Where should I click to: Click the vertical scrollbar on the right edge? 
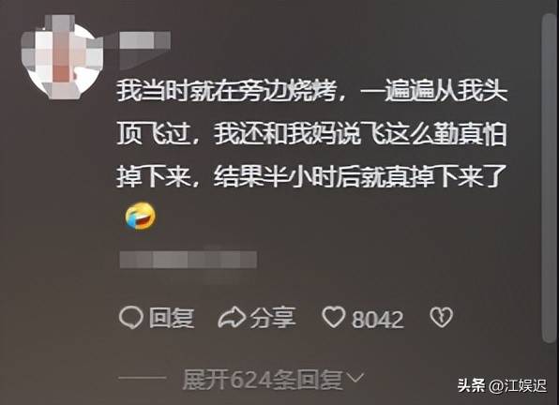coord(550,178)
